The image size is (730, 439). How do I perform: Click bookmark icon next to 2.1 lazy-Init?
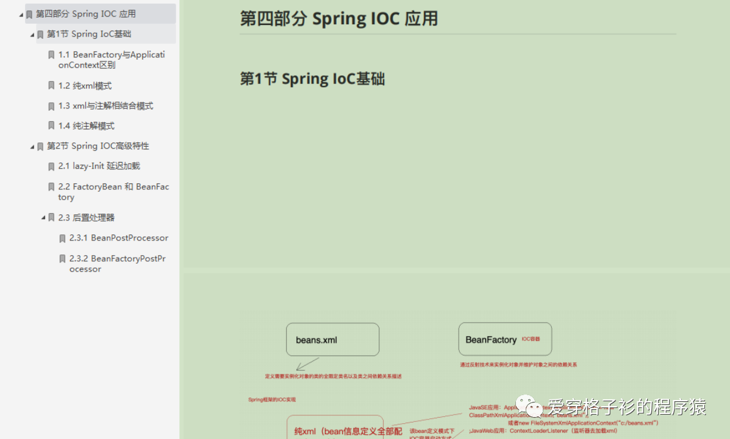(x=52, y=166)
